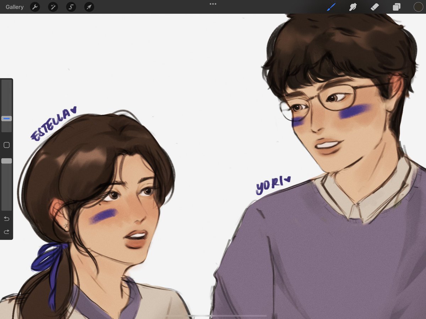This screenshot has width=426, height=319.
Task: Open the Adjustments magic wand menu
Action: click(53, 7)
